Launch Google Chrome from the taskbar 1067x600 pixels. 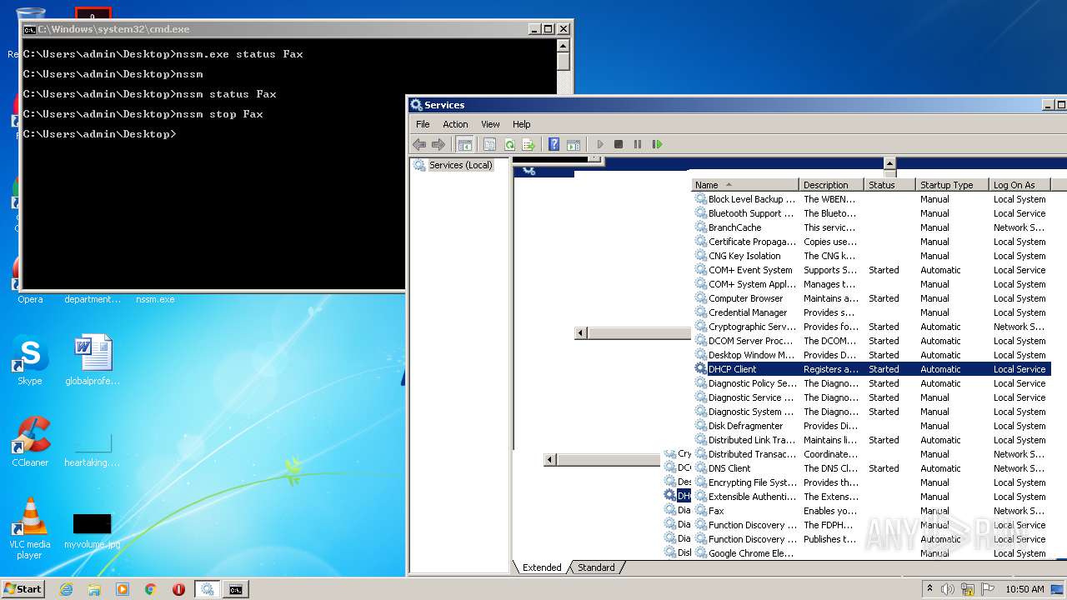pos(150,589)
